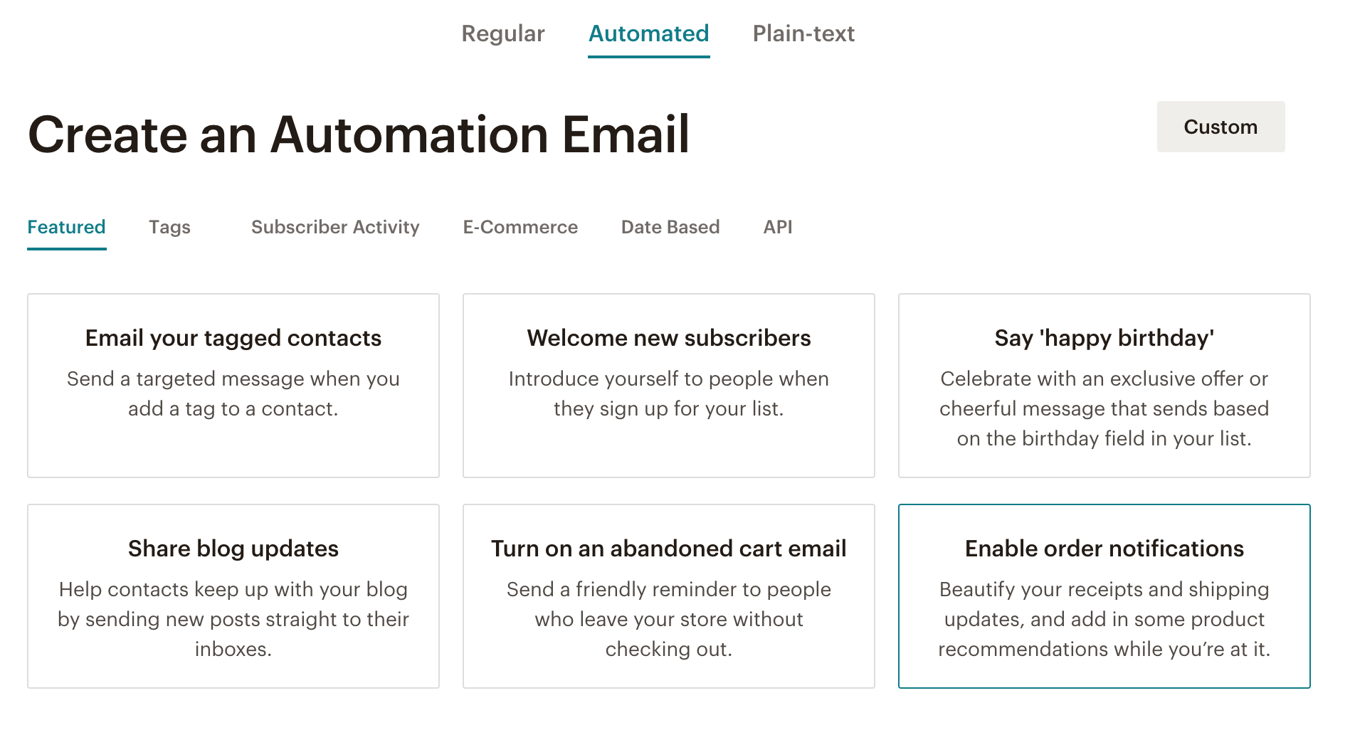View the E-Commerce automations tab
Screen dimensions: 1355x730
pos(520,227)
